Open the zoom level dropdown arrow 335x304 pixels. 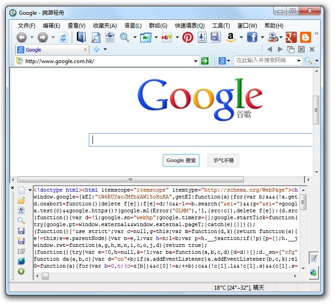(135, 37)
